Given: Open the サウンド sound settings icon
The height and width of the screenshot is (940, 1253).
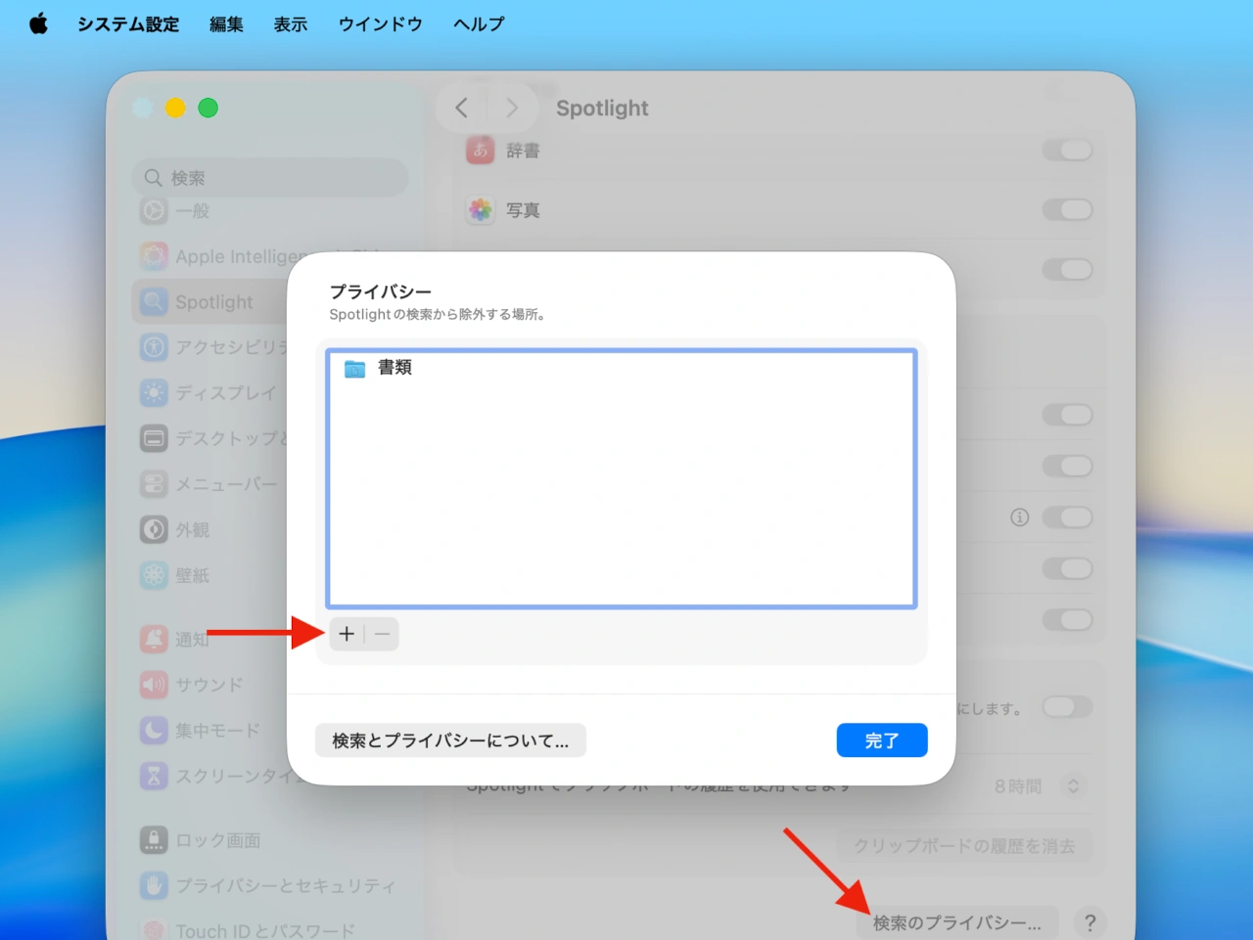Looking at the screenshot, I should pos(154,685).
